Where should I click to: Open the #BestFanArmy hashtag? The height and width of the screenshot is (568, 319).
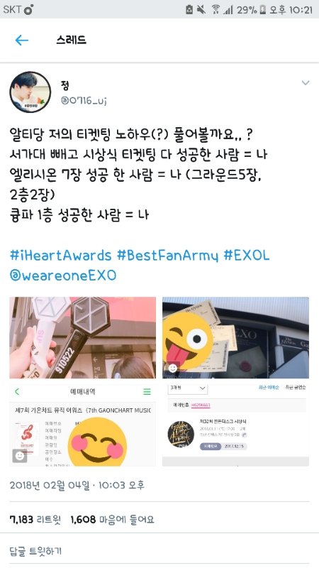click(x=167, y=256)
